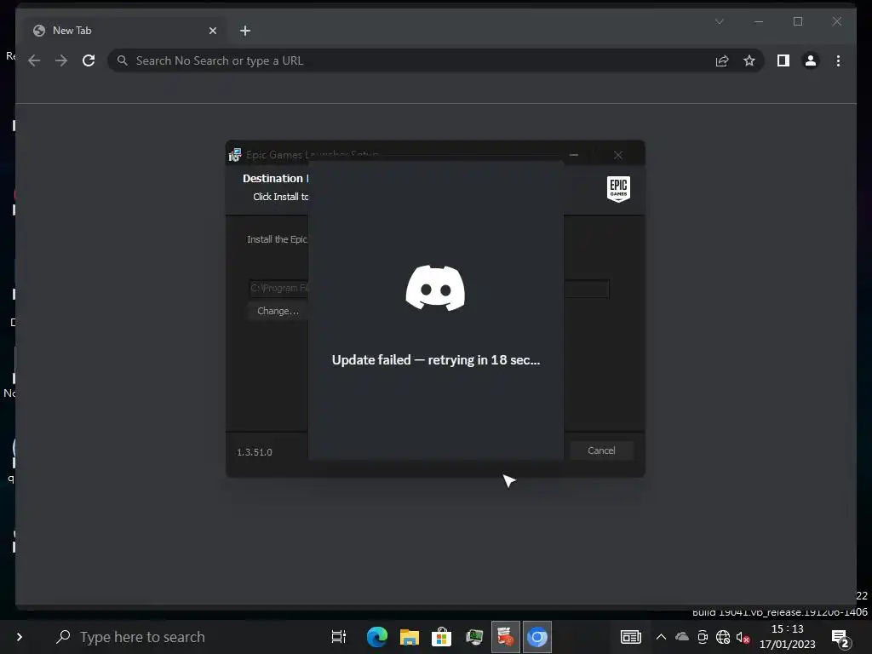Open the Chrome three-dot menu
The image size is (872, 654).
838,60
